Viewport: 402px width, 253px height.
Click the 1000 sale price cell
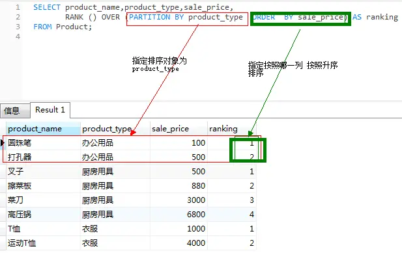tap(179, 229)
